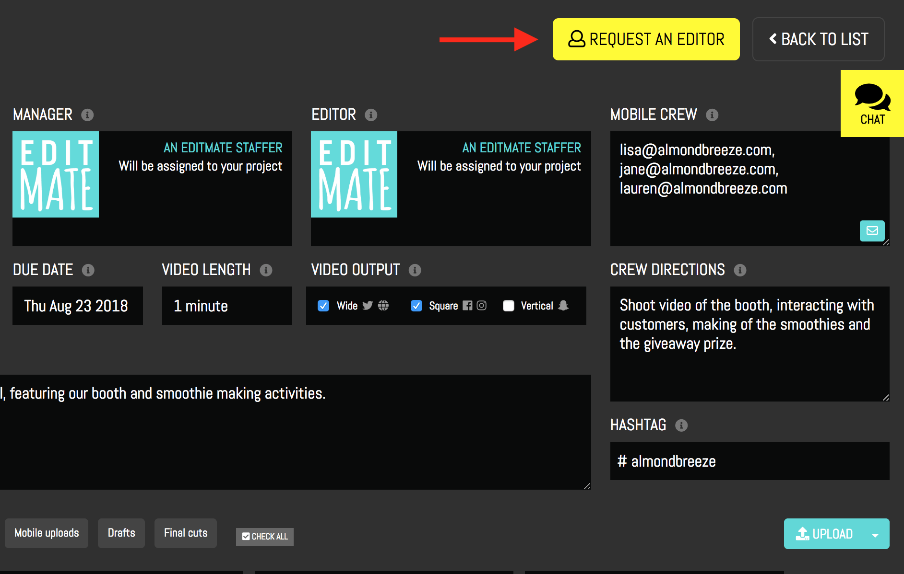Click the Manager An Editmate Staffer text
This screenshot has width=904, height=574.
click(x=223, y=148)
